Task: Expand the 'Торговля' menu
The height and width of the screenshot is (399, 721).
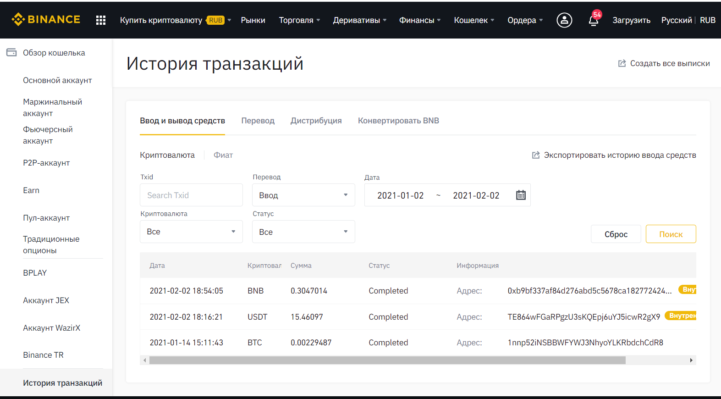Action: pos(300,20)
